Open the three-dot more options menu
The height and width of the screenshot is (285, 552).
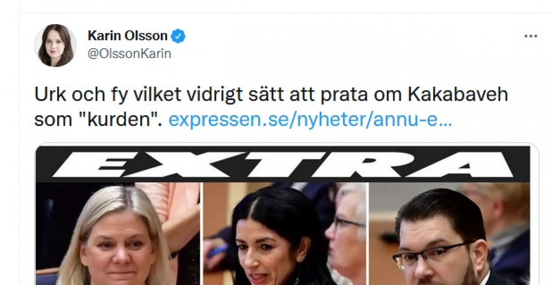(531, 36)
